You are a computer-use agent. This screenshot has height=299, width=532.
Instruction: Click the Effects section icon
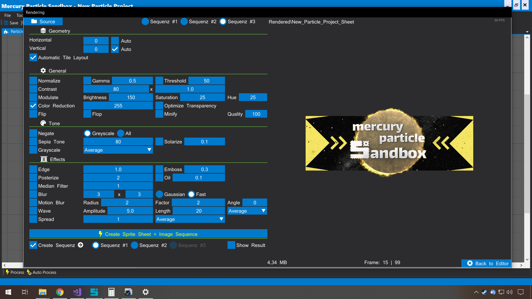44,159
